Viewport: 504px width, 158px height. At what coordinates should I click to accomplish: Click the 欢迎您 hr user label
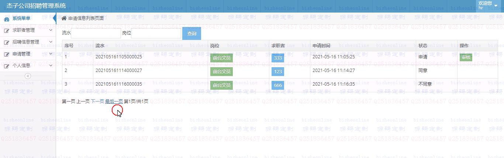[485, 5]
